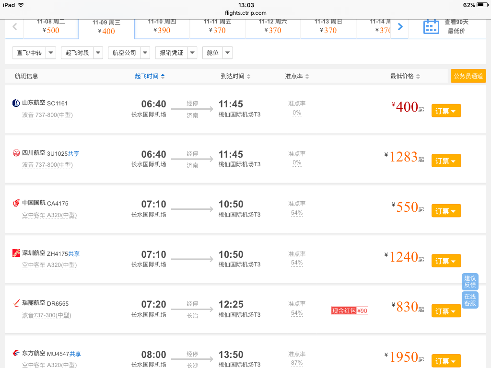Image resolution: width=491 pixels, height=368 pixels.
Task: Click the Air China logo icon
Action: coord(16,203)
